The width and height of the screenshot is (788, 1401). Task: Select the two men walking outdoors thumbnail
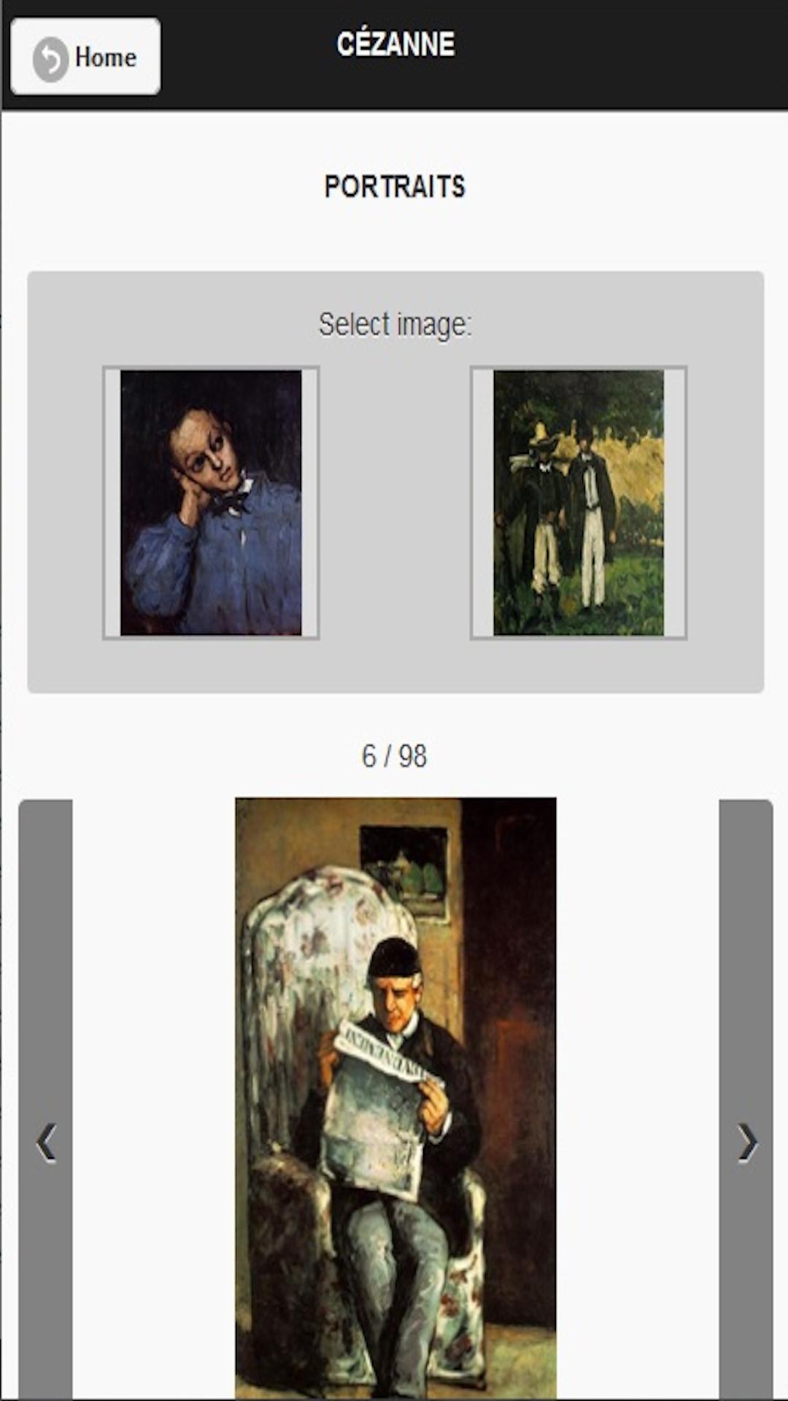point(579,503)
